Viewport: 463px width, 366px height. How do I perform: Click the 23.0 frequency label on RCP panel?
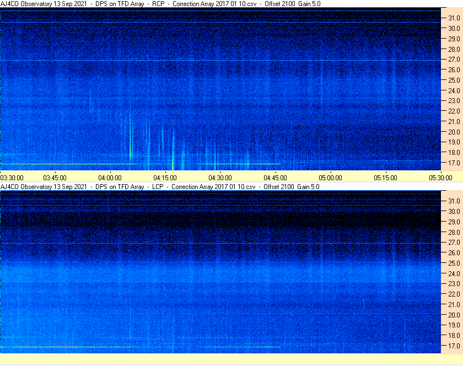pyautogui.click(x=454, y=101)
